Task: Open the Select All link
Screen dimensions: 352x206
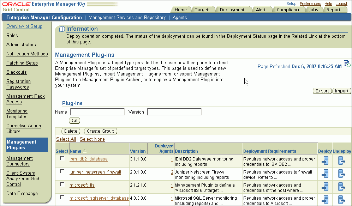Action: pyautogui.click(x=66, y=139)
